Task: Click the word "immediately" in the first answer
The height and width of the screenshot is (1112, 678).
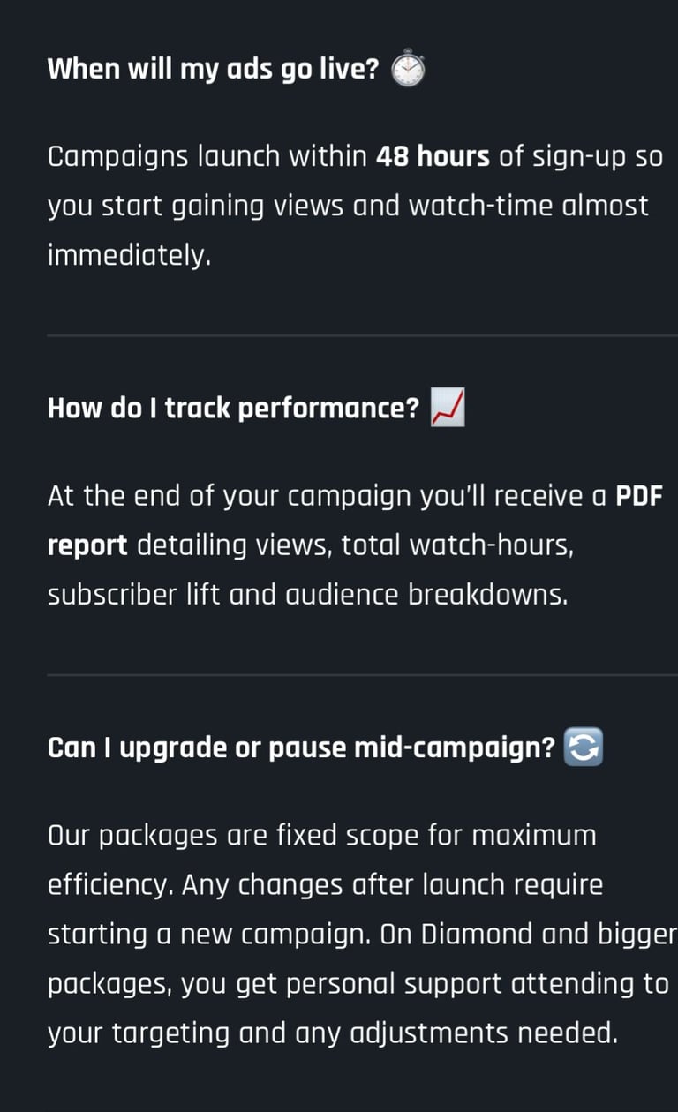Action: [x=127, y=256]
